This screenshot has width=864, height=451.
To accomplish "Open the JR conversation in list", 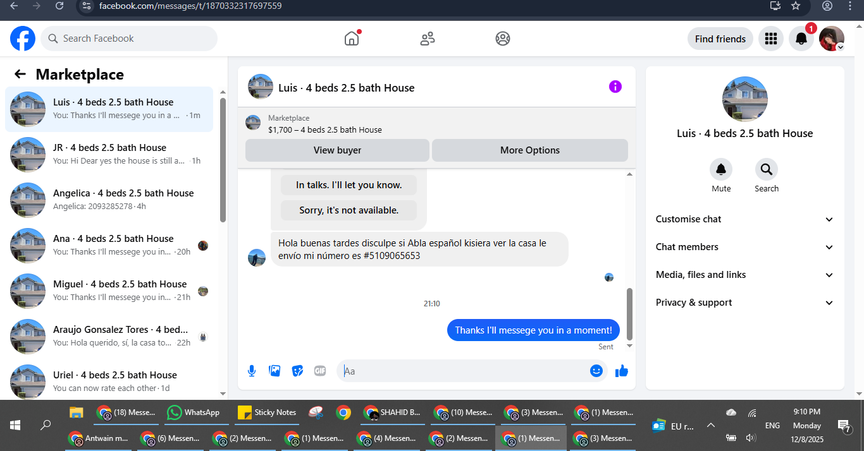I will click(x=109, y=155).
